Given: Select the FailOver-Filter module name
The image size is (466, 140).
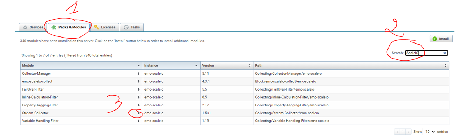Looking at the screenshot, I should (x=32, y=89).
